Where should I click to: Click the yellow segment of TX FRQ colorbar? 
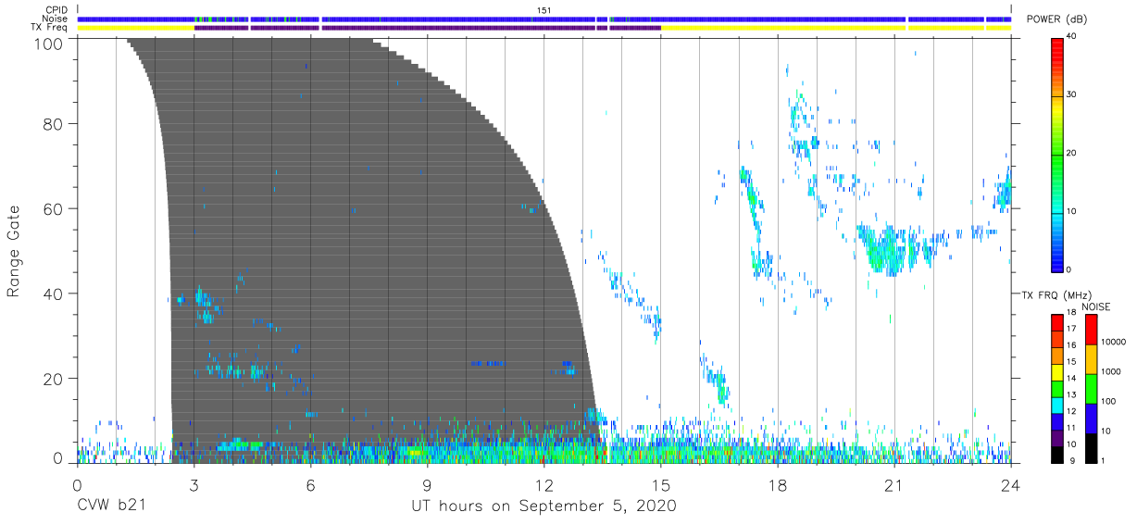(x=1056, y=371)
